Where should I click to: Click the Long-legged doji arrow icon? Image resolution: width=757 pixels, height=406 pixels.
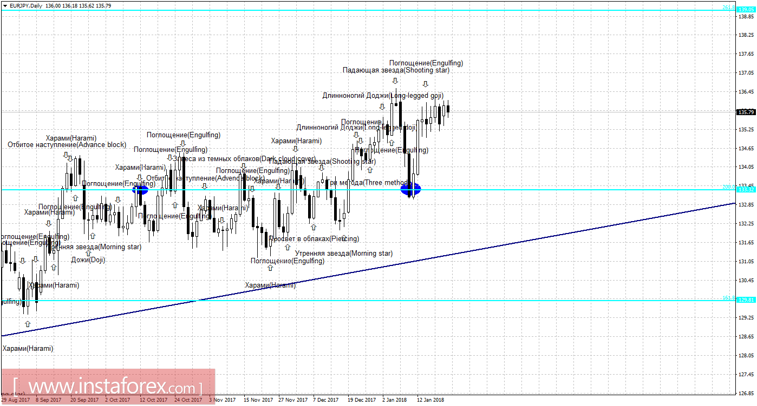tap(382, 106)
